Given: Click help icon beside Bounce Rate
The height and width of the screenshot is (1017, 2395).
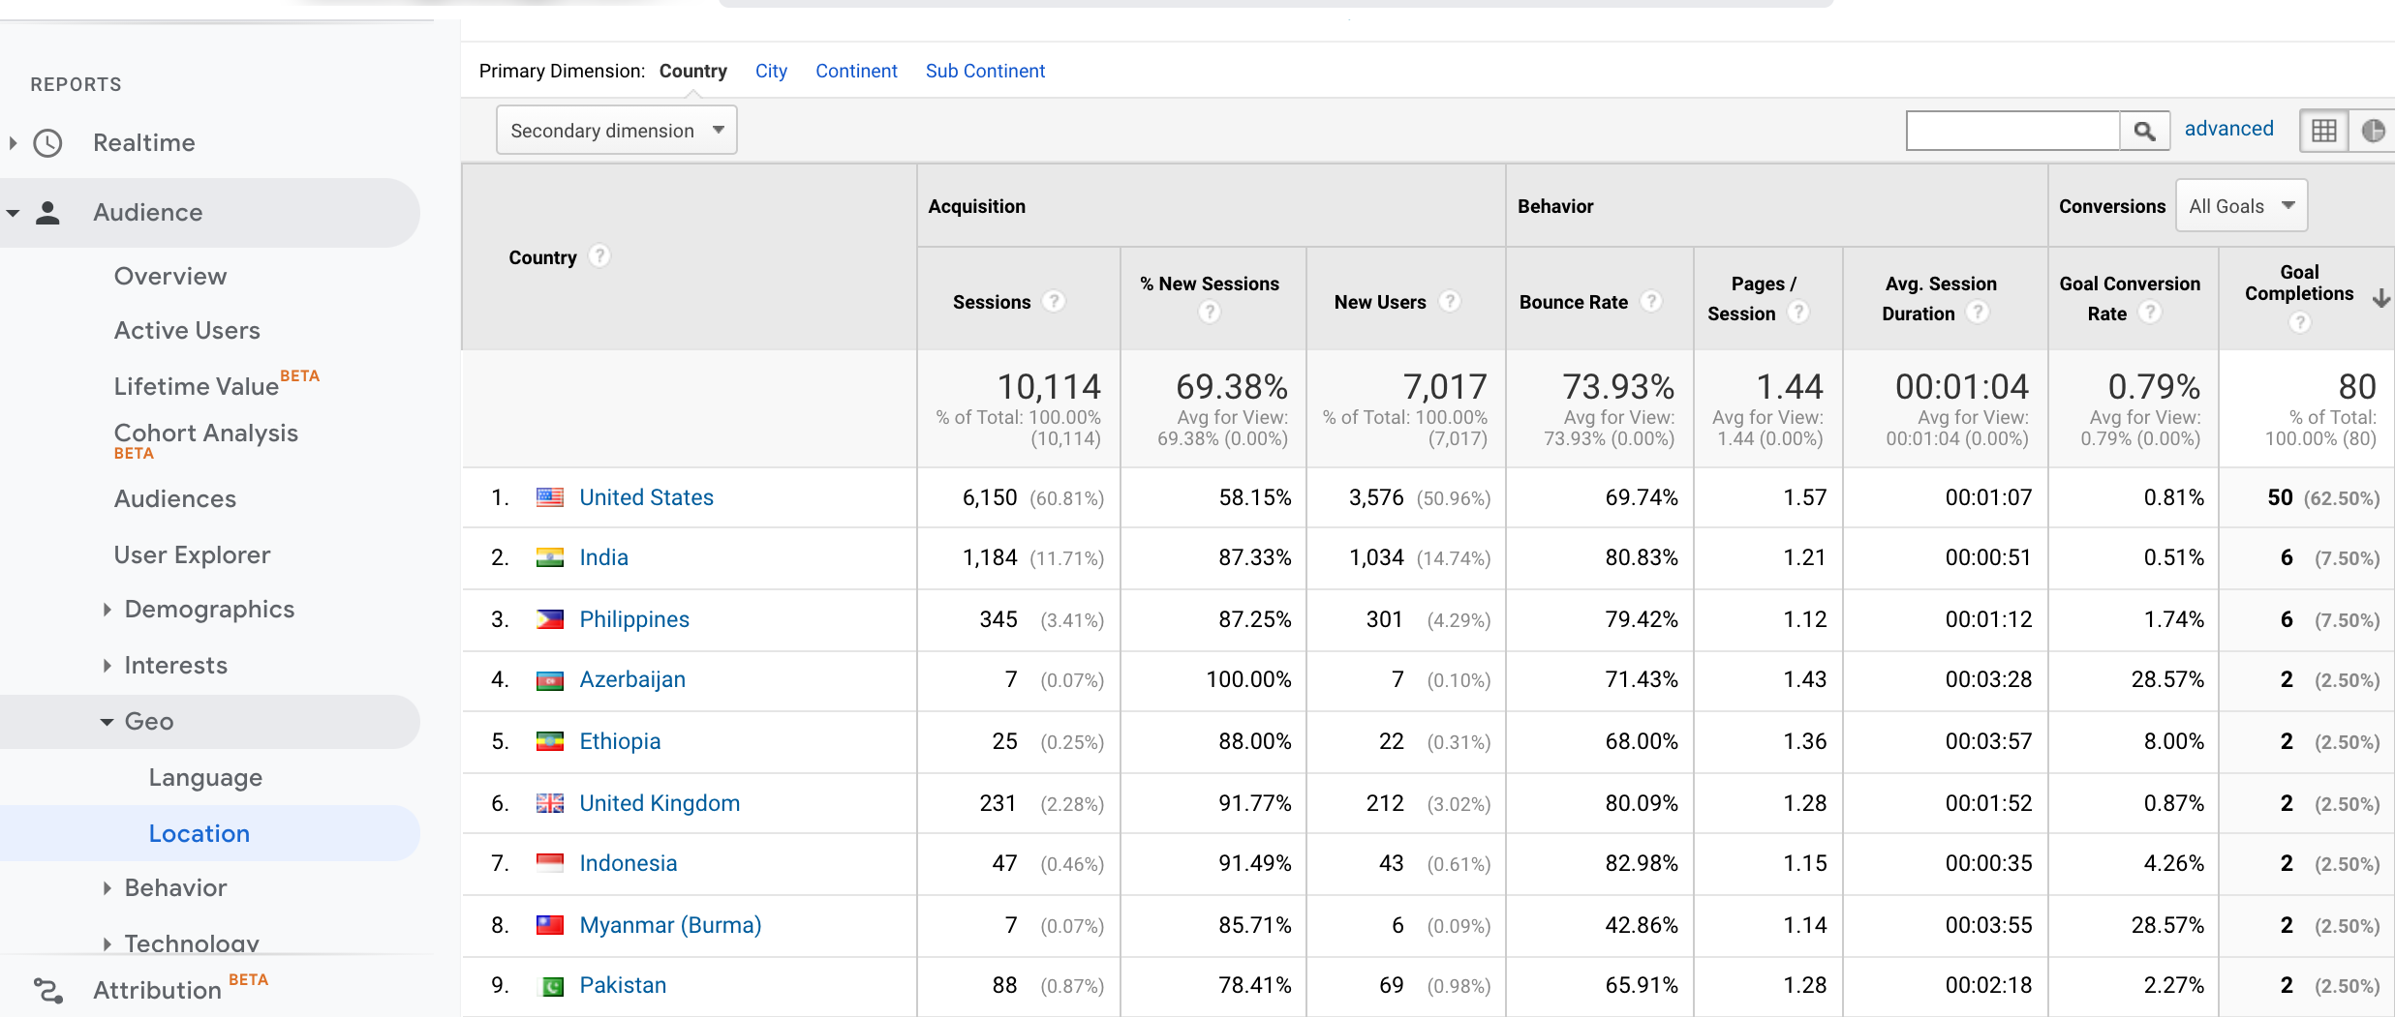Looking at the screenshot, I should pos(1651,302).
